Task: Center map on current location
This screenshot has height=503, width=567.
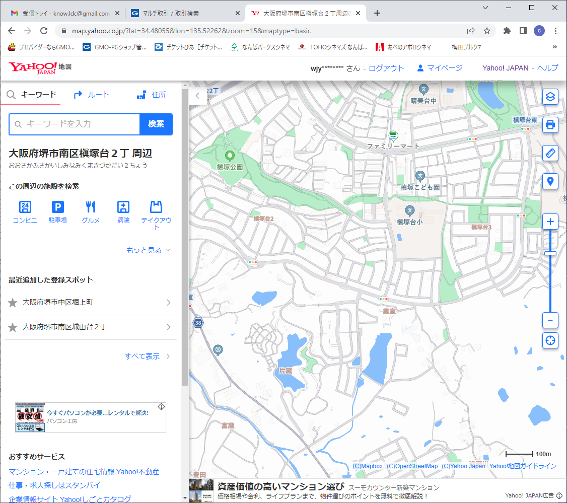Action: pyautogui.click(x=550, y=340)
